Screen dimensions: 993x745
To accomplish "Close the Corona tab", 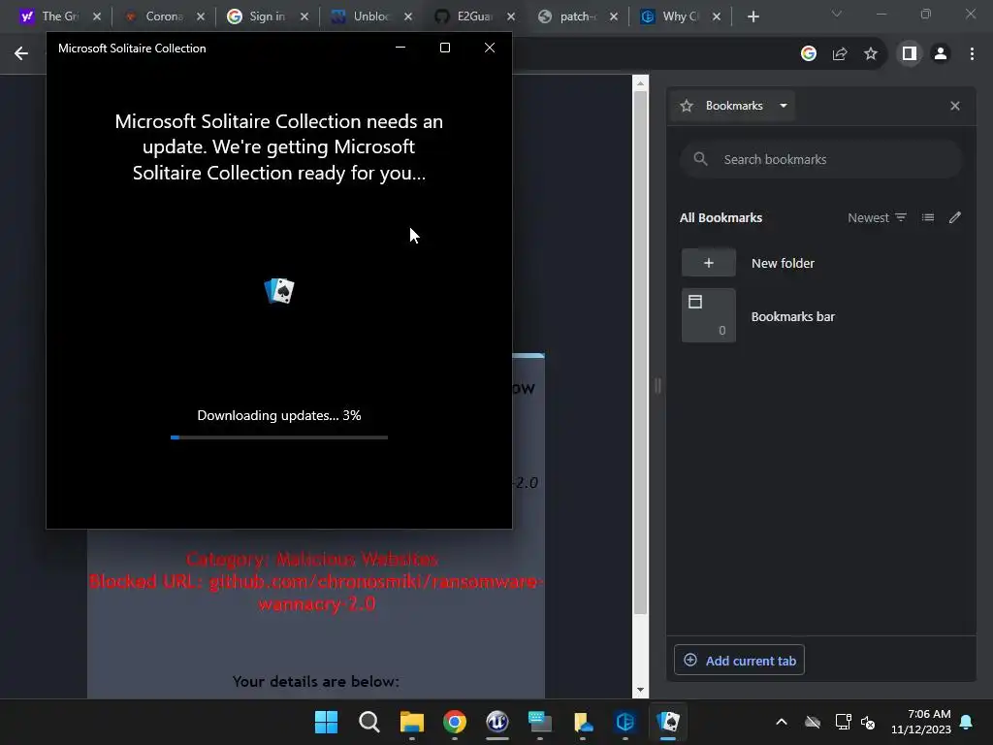I will 201,16.
